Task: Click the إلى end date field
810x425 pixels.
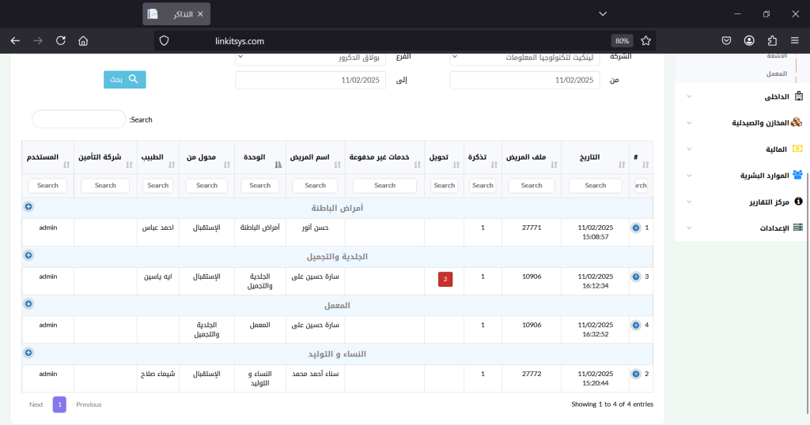Action: (310, 80)
